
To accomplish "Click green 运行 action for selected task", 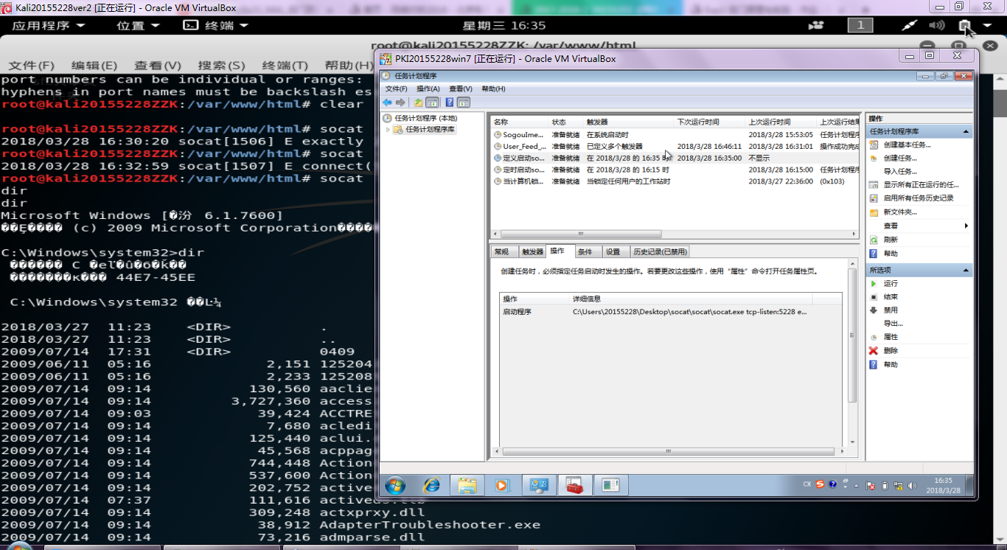I will click(891, 283).
